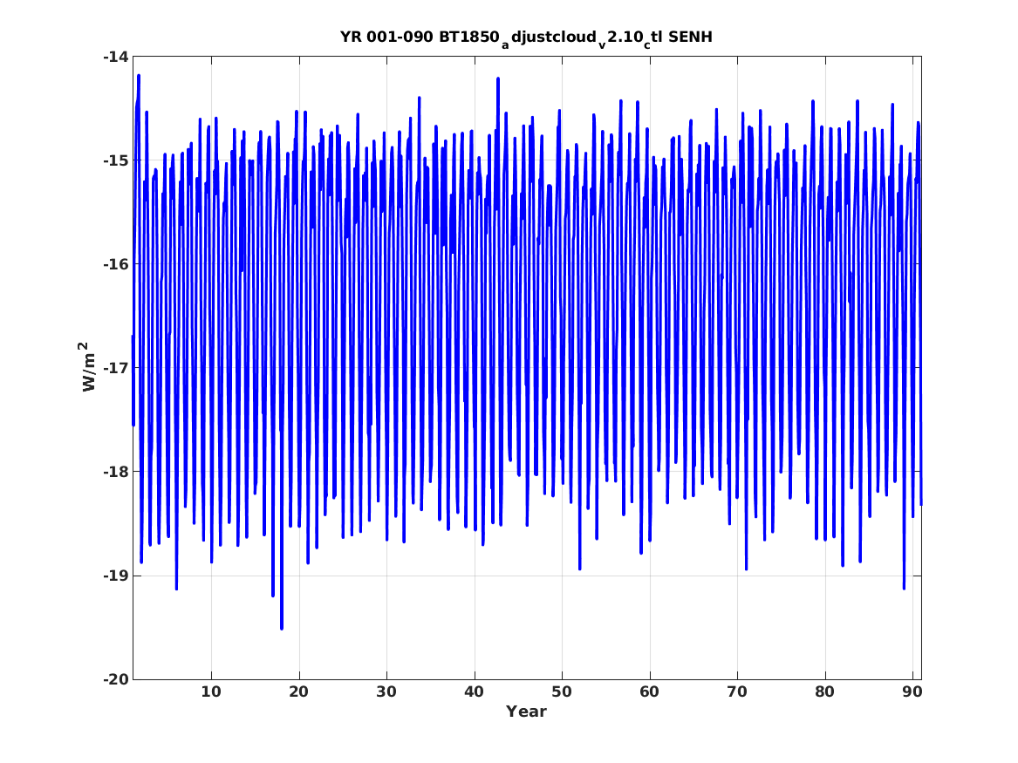Click the deepest blue trough near year 18
The width and height of the screenshot is (1018, 763).
(x=281, y=627)
